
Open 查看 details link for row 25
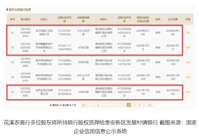[188, 92]
